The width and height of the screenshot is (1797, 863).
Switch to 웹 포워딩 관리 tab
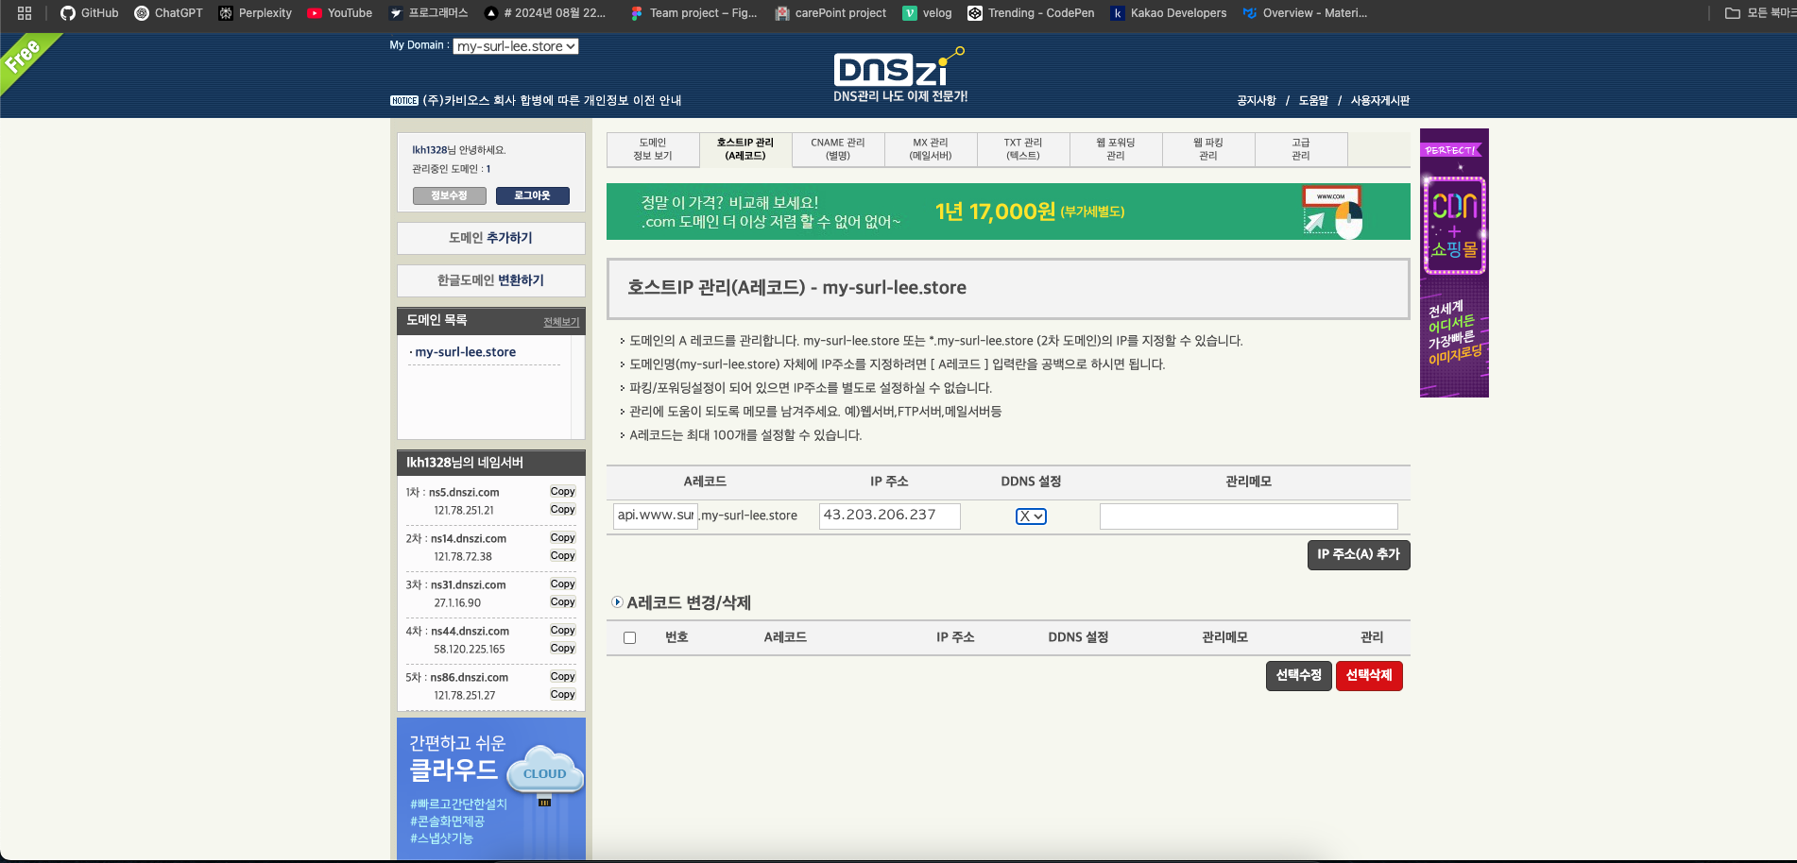pyautogui.click(x=1116, y=149)
